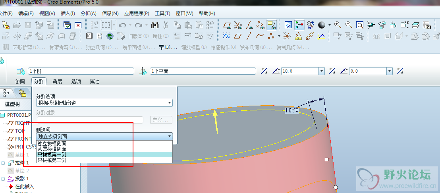Click the zoom out magnifier icon
This screenshot has height=193, width=440.
[349, 25]
